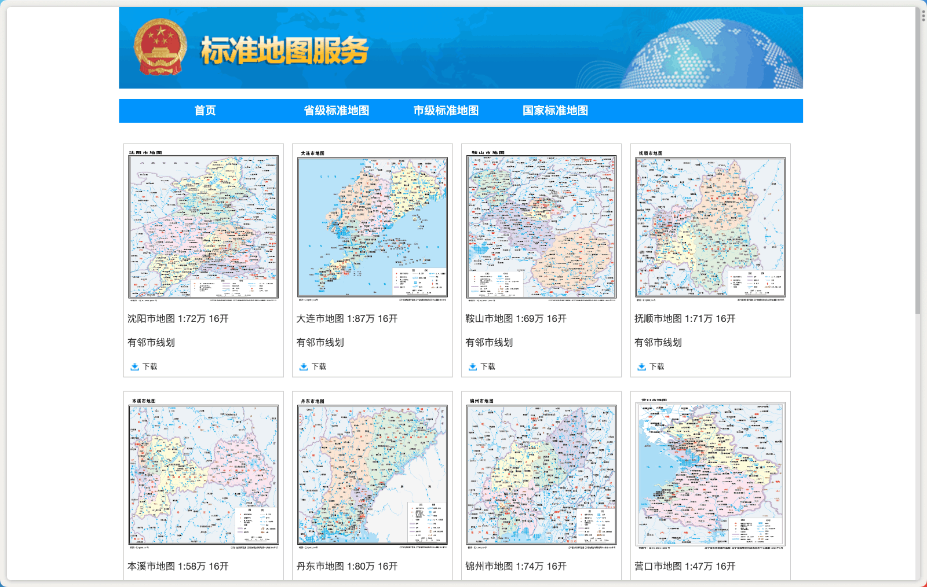Open the 首页 navigation item
The width and height of the screenshot is (927, 587).
(206, 110)
